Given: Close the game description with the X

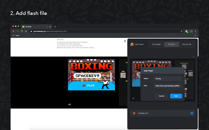Looking at the screenshot, I should (x=125, y=41).
